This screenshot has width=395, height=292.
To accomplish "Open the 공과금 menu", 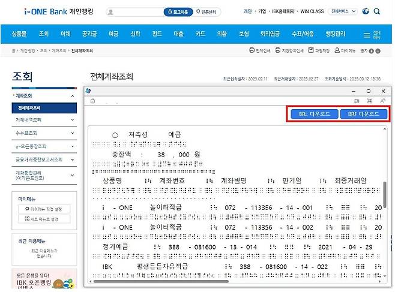I will pos(89,34).
